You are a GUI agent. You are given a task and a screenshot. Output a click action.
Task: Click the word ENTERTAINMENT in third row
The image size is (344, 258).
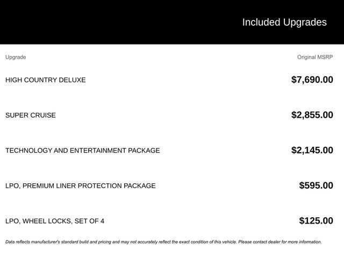98,150
